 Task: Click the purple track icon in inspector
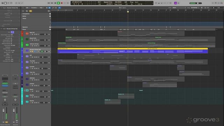click(13, 32)
